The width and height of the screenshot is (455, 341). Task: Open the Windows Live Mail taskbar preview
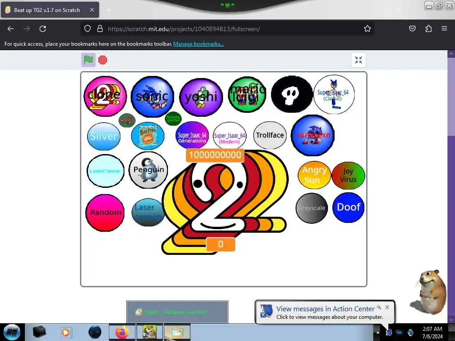coord(177,312)
